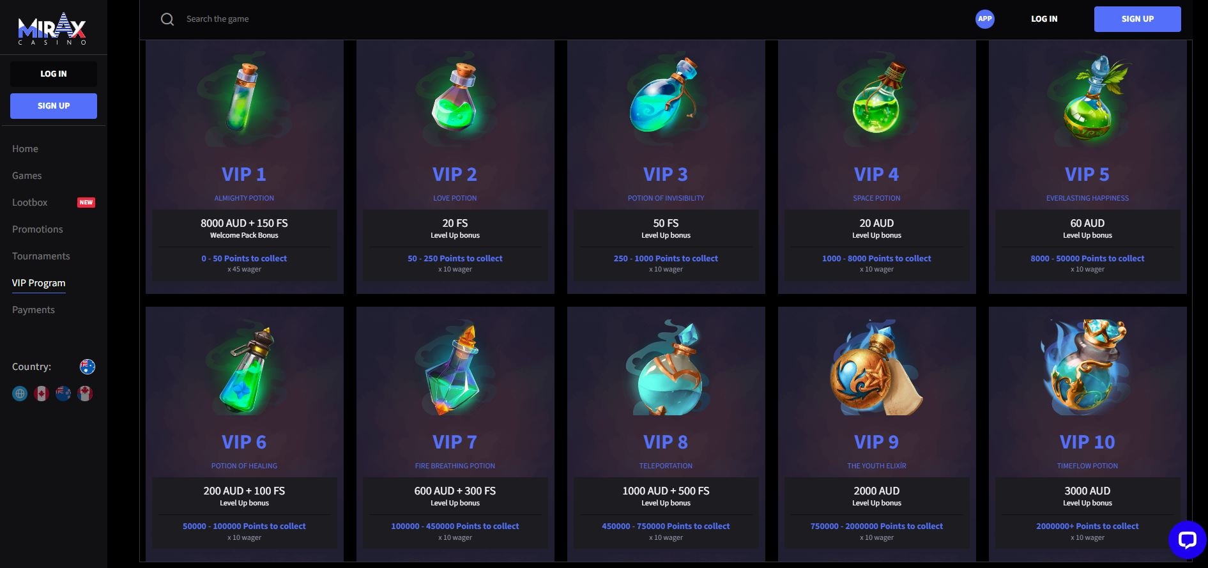This screenshot has height=568, width=1208.
Task: Select the Canada flag country icon
Action: click(42, 394)
